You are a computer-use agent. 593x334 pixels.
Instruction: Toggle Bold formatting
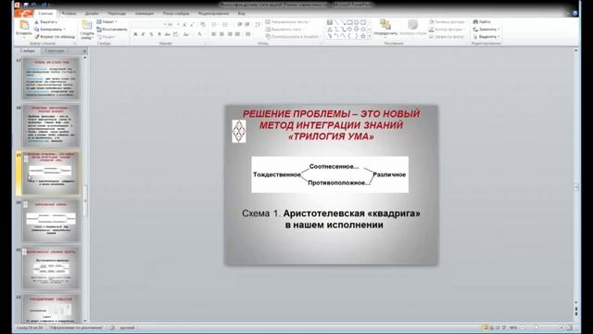(x=135, y=34)
